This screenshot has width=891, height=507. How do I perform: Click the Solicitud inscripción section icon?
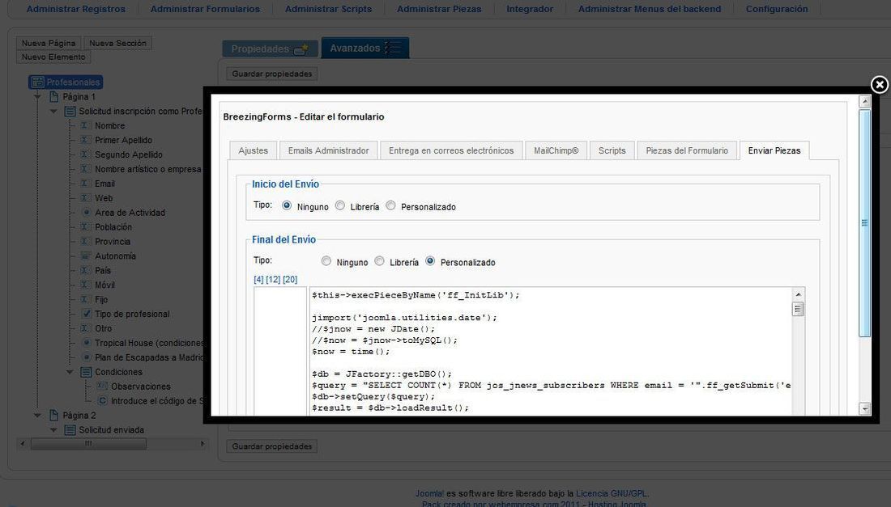[x=70, y=111]
